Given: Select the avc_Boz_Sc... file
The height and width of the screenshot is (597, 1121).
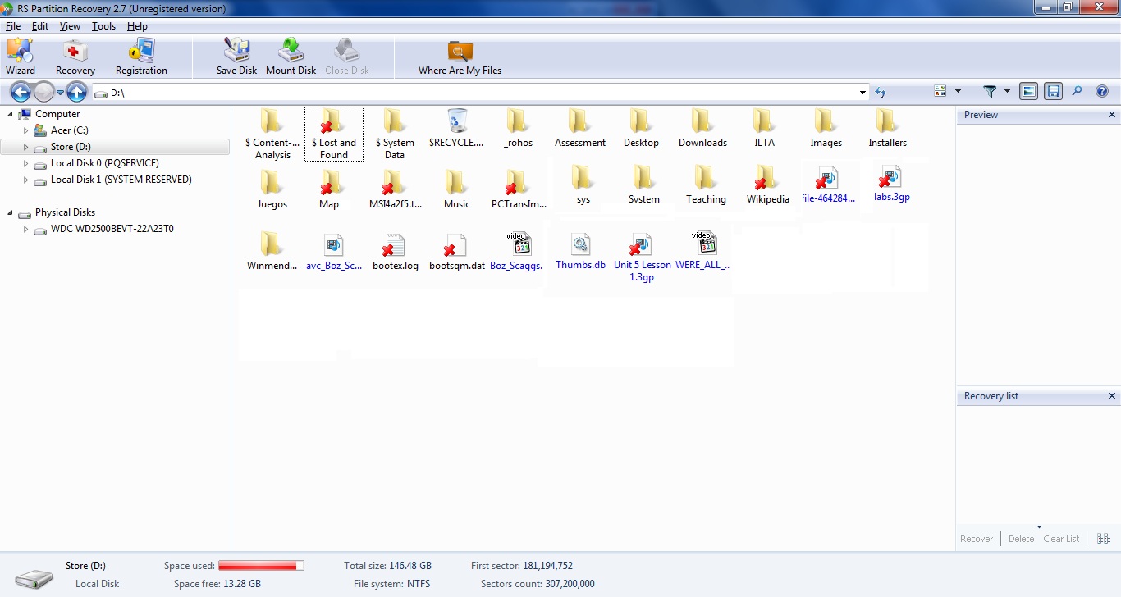Looking at the screenshot, I should tap(334, 252).
